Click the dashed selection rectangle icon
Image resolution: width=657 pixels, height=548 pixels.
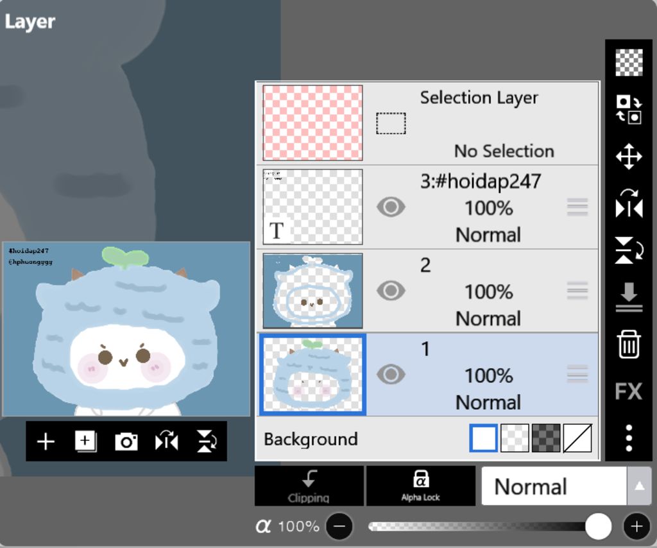point(391,123)
